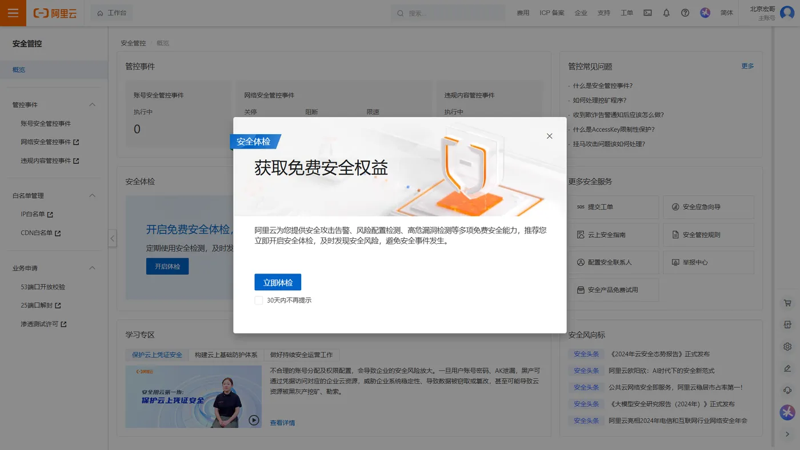Open the ICP 备案 menu
The image size is (800, 450).
pyautogui.click(x=551, y=13)
